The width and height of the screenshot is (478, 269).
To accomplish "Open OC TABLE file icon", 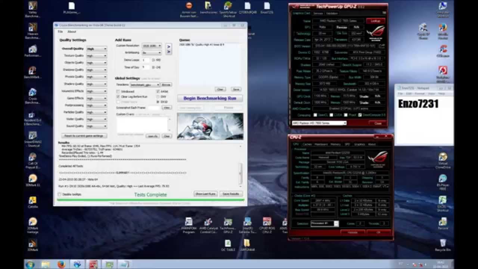I will tap(228, 245).
